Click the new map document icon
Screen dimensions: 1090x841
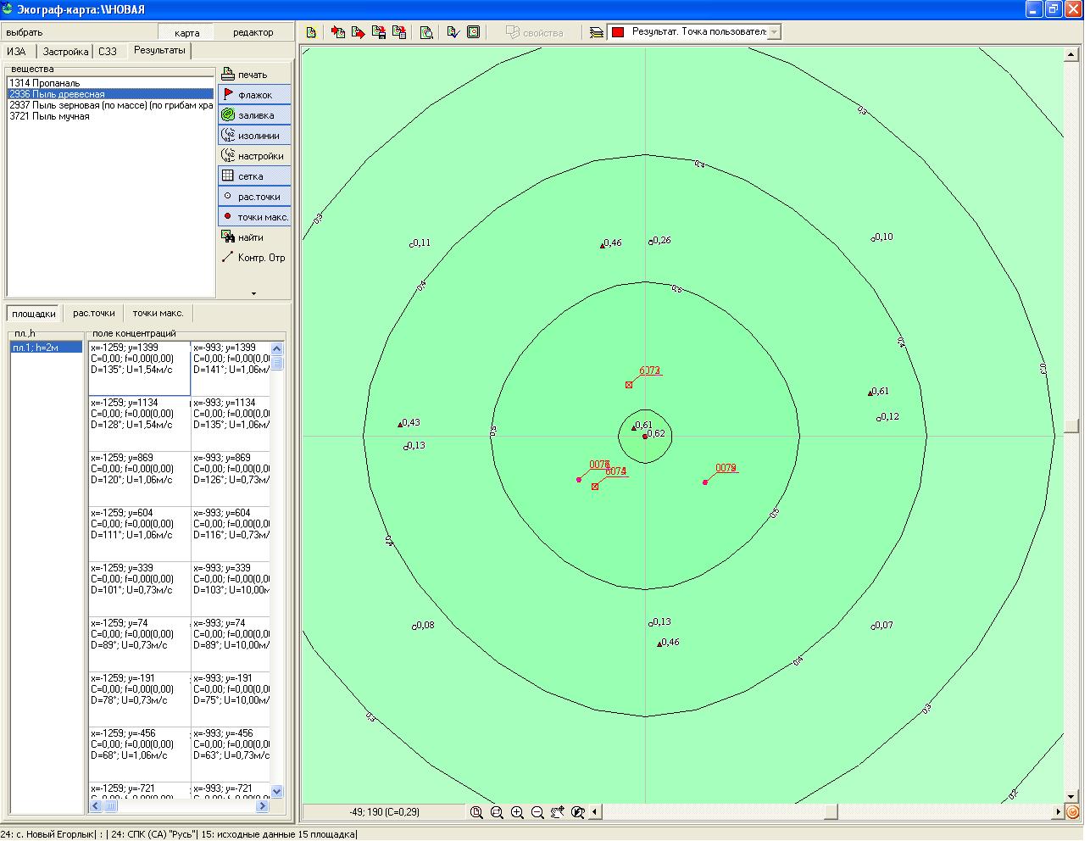[311, 32]
